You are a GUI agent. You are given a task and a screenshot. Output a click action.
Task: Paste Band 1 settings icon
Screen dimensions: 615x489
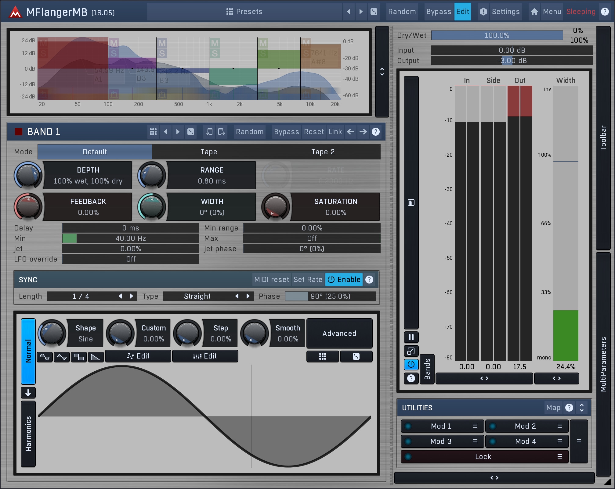[222, 132]
